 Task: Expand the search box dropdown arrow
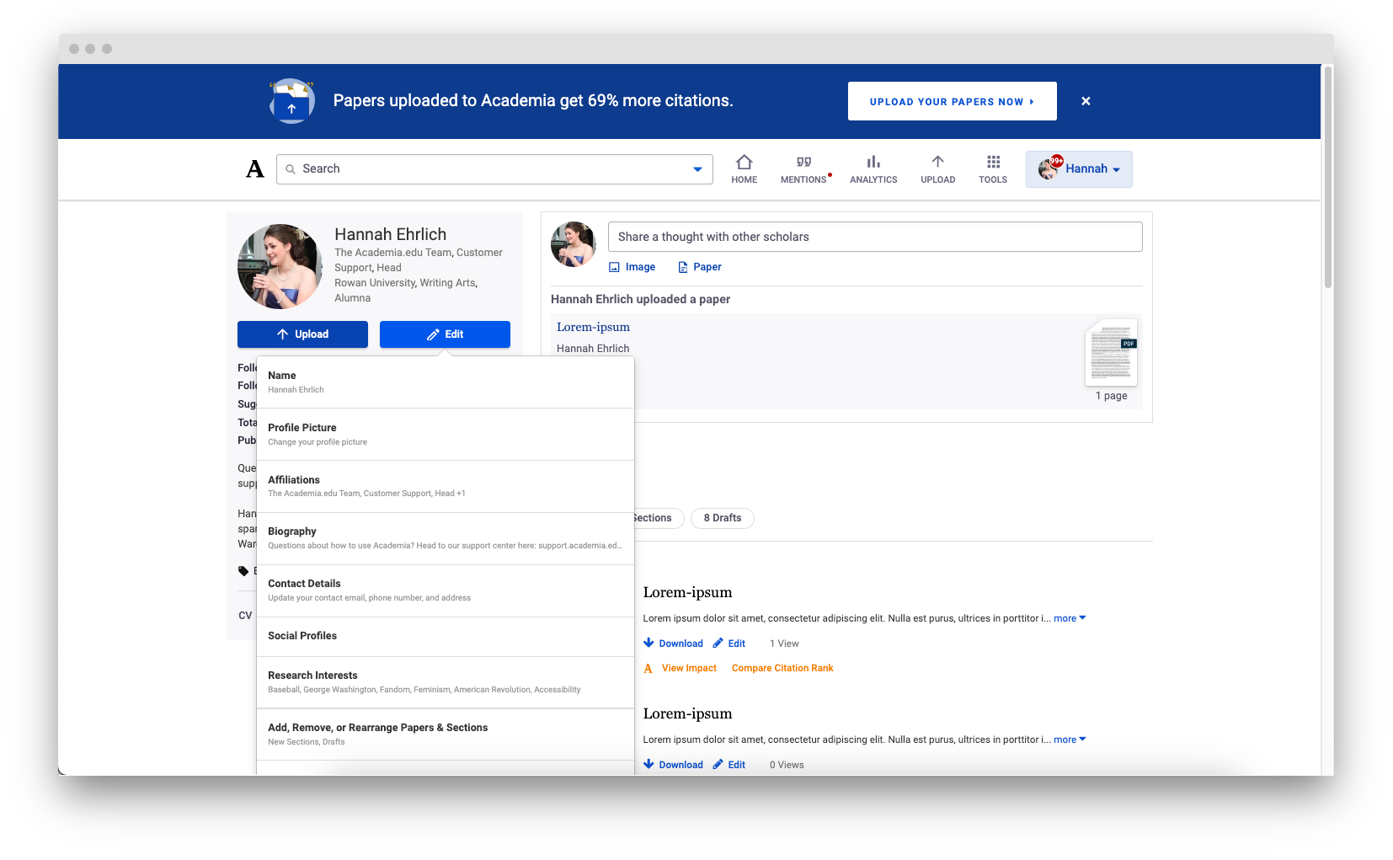tap(697, 169)
